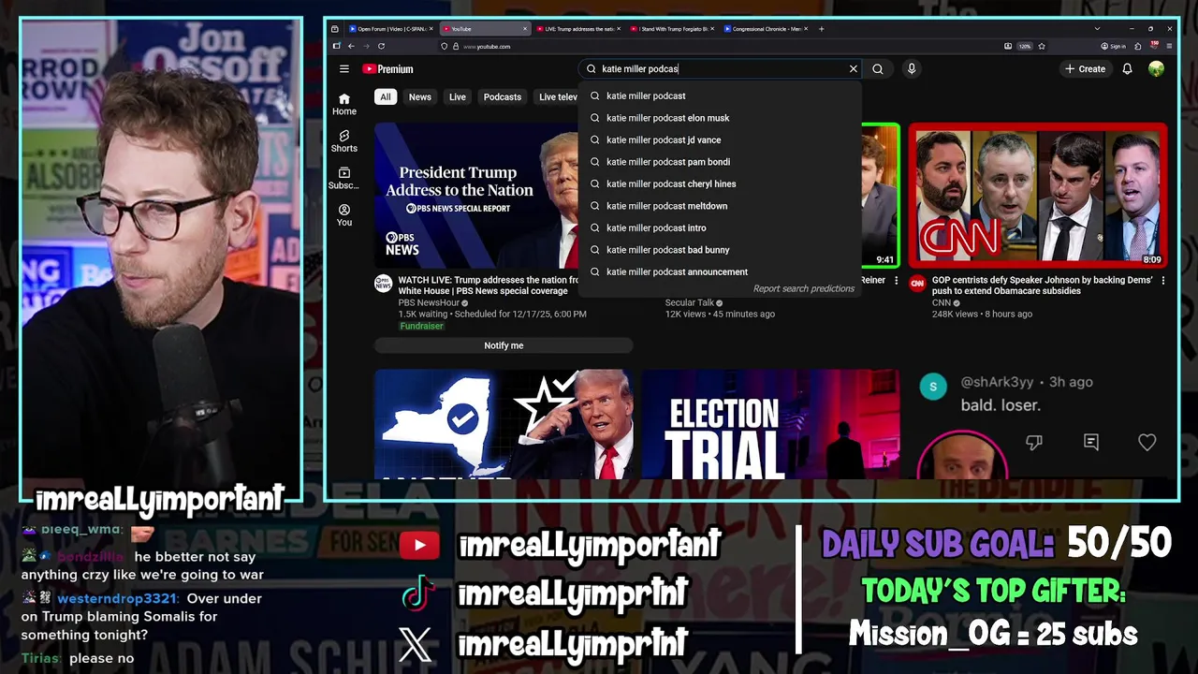Screen dimensions: 1198x674
Task: Choose suggestion 'katie miller podcast elon musk'
Action: [719, 118]
